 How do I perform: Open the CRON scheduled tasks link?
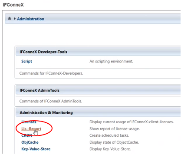point(27,135)
